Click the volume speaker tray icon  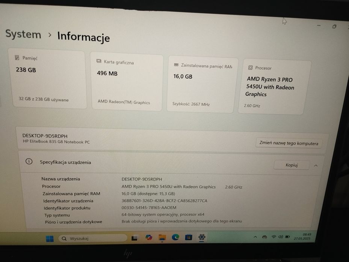[x=281, y=237]
